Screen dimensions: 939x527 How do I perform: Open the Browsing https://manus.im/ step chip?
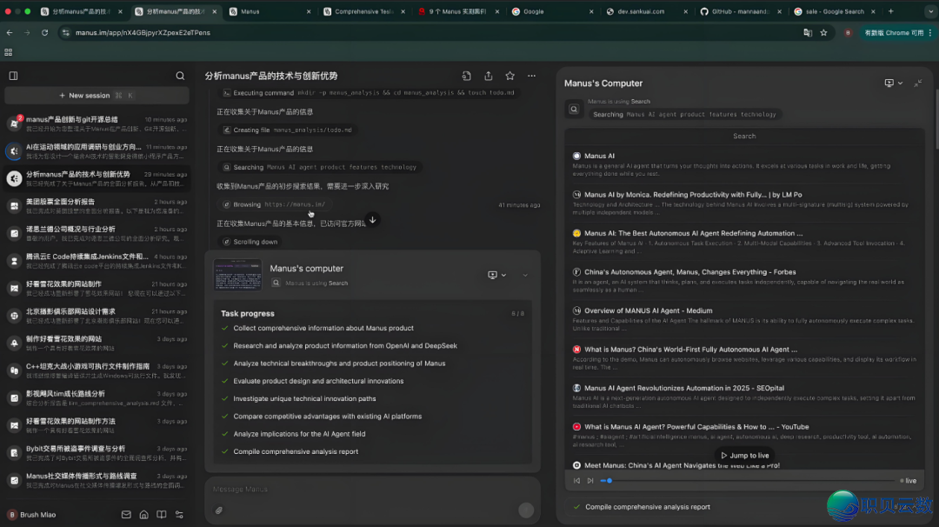(x=274, y=204)
